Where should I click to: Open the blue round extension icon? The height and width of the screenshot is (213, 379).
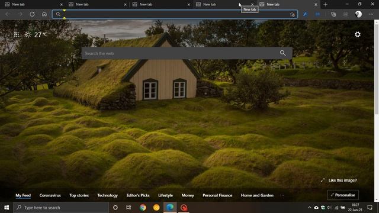click(317, 14)
